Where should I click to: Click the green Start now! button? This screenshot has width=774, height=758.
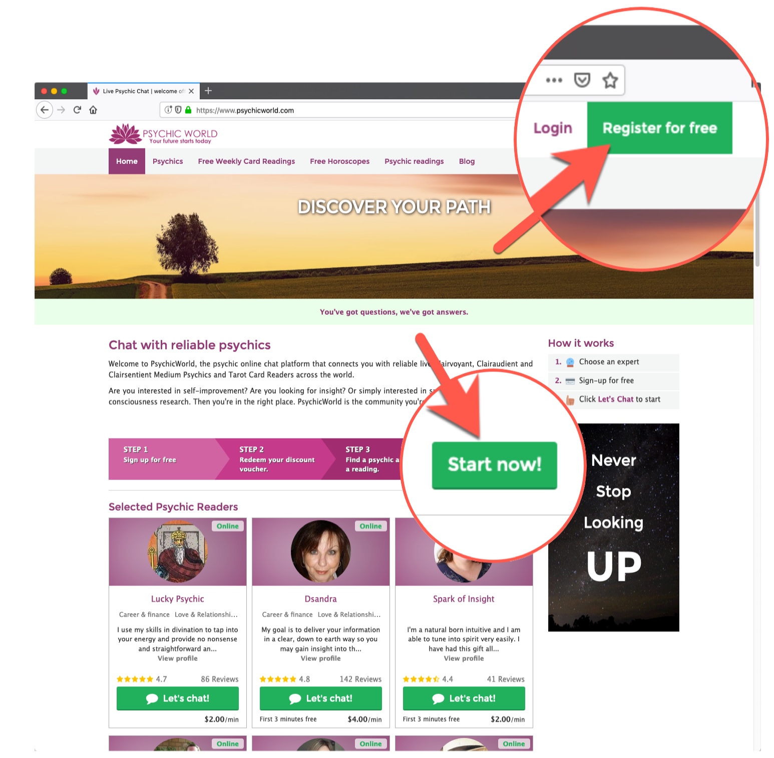(494, 465)
